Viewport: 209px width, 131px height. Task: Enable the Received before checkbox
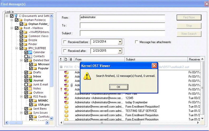(65, 42)
